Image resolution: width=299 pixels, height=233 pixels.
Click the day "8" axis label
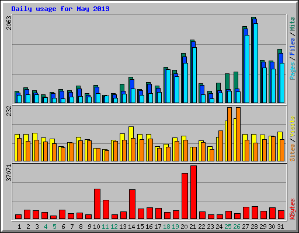81,227
